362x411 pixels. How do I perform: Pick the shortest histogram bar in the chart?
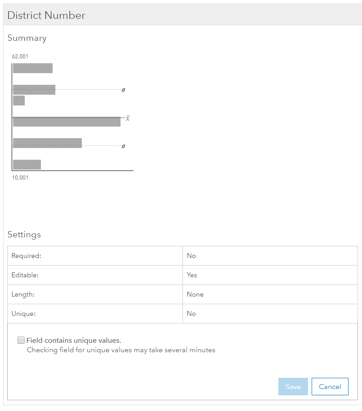(x=19, y=101)
